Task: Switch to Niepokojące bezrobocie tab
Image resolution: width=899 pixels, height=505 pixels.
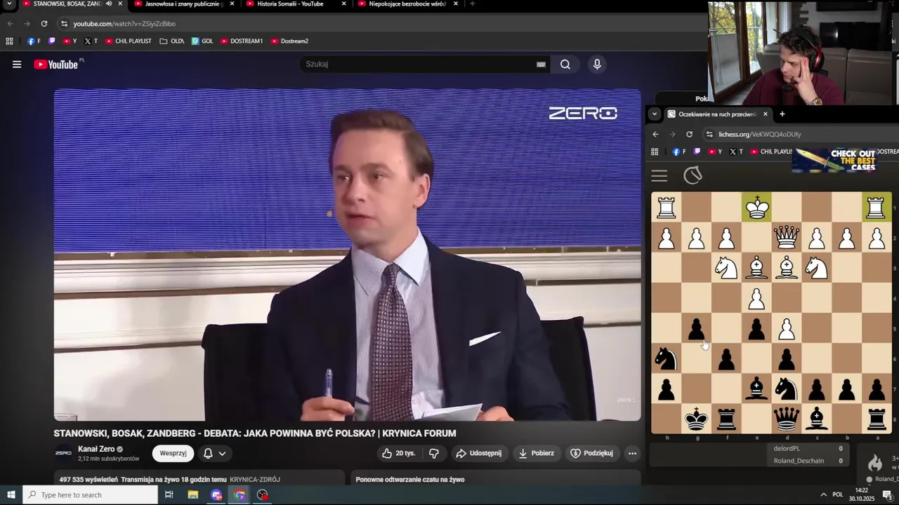Action: point(407,4)
